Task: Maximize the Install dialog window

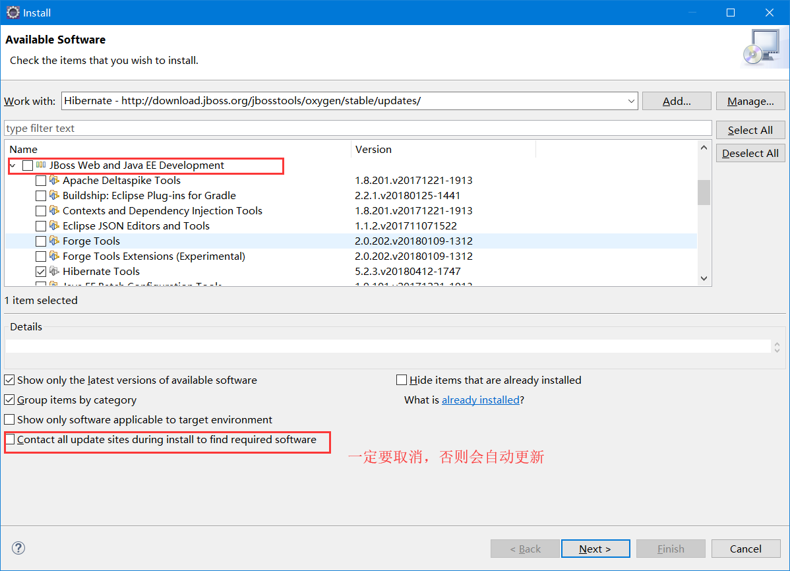Action: pyautogui.click(x=731, y=13)
